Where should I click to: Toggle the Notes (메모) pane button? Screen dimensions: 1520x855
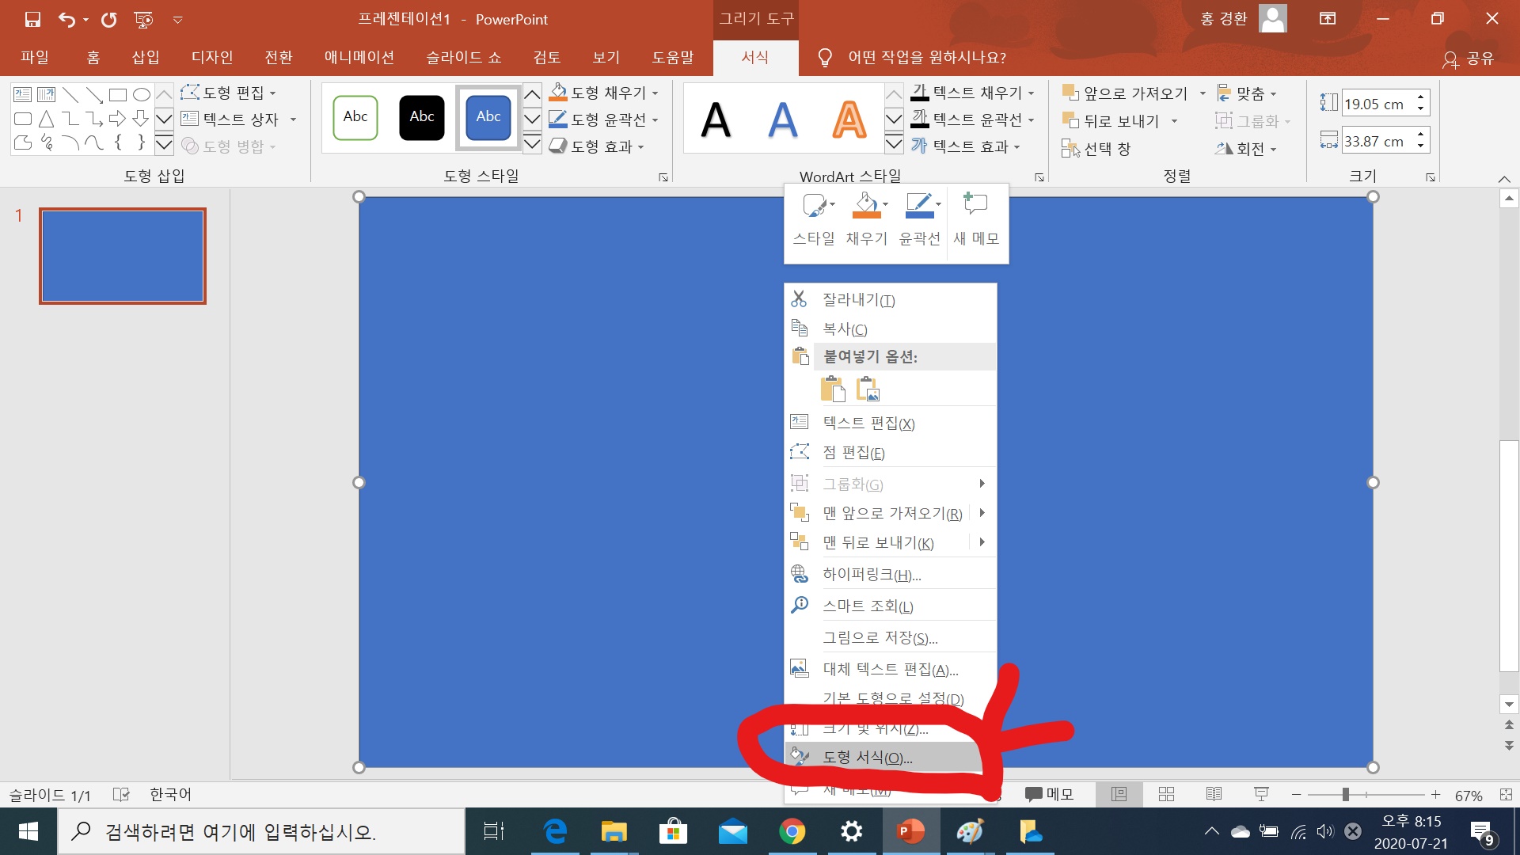click(1049, 794)
